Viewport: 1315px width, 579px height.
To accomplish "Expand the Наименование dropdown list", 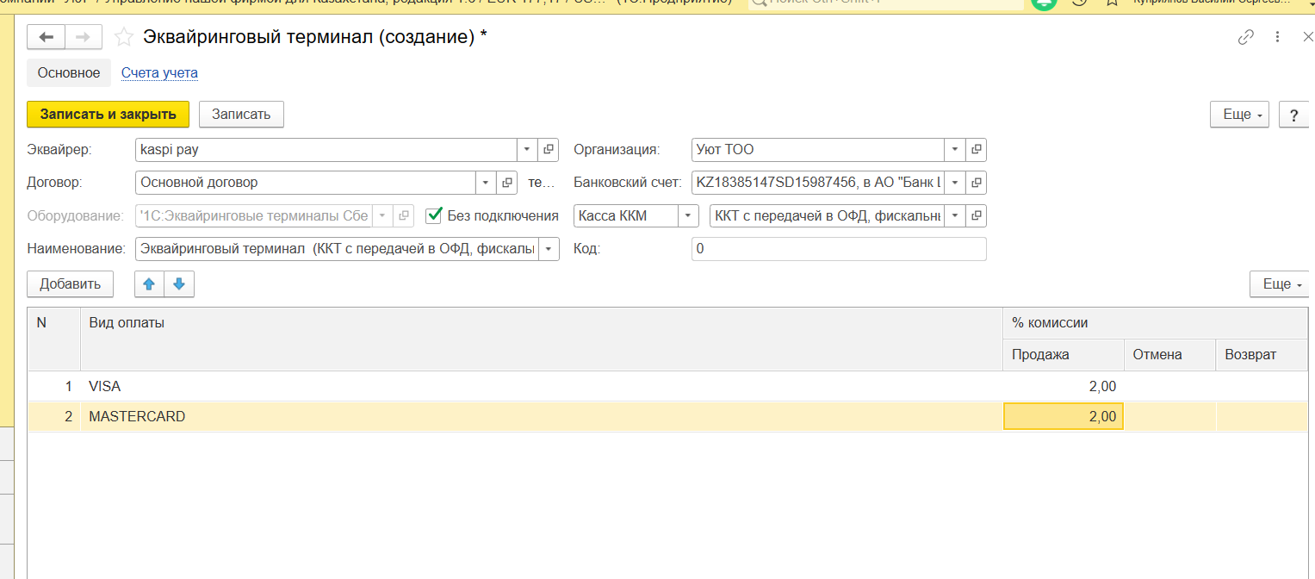I will pos(549,250).
